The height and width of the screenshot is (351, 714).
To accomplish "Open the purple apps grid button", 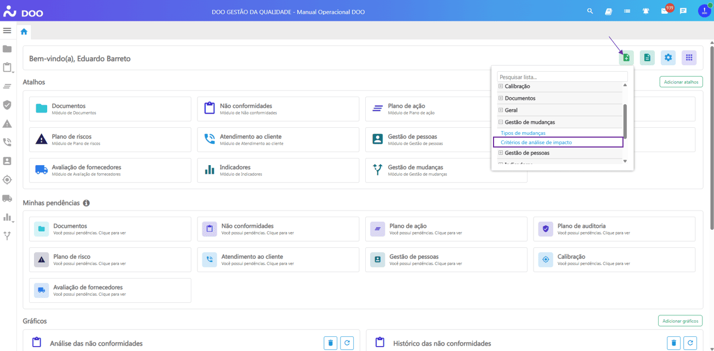I will pyautogui.click(x=689, y=58).
